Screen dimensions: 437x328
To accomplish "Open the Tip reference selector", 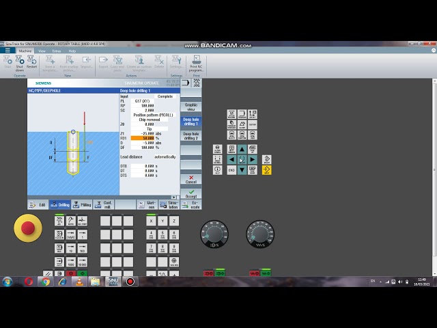I will tap(150, 129).
